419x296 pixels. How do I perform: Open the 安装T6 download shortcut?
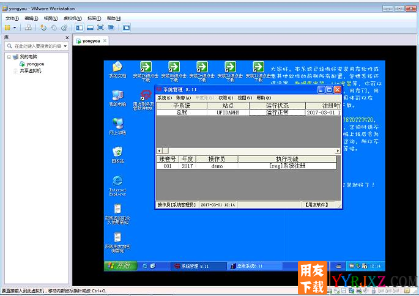[x=146, y=72]
